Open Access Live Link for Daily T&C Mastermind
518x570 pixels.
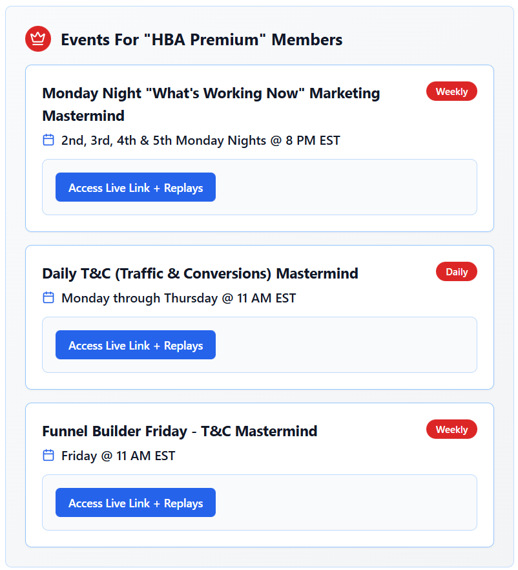pyautogui.click(x=136, y=345)
